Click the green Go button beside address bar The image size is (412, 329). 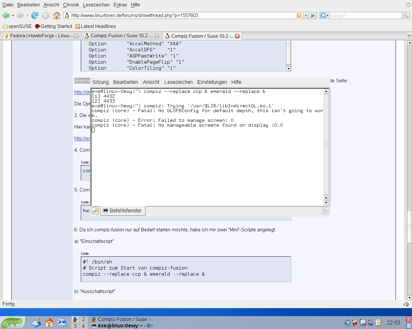(x=313, y=15)
